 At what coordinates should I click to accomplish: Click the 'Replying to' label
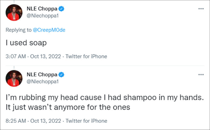tap(18, 30)
